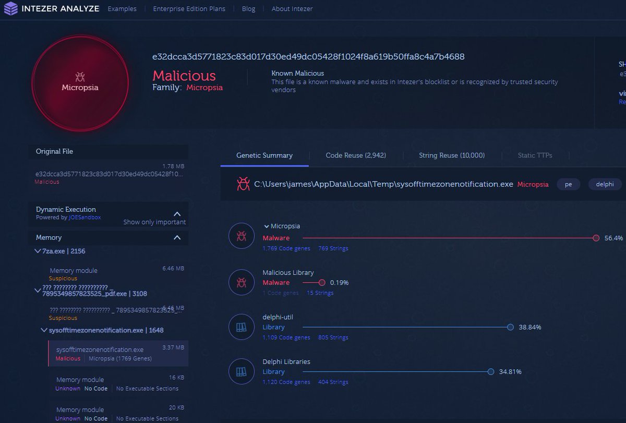The image size is (626, 423).
Task: Collapse the Dynamic Execution section chevron
Action: click(177, 214)
